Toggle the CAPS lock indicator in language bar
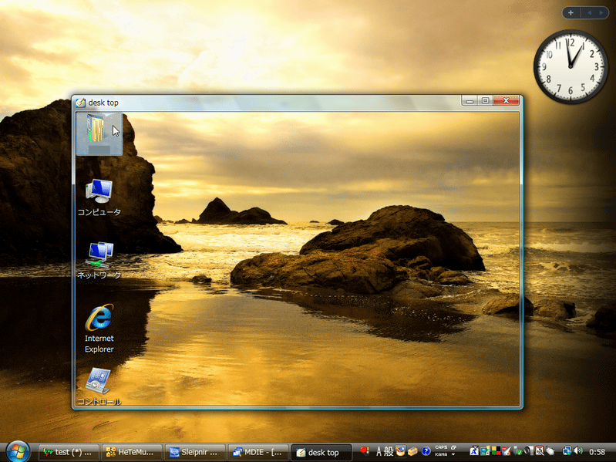The image size is (616, 462). (441, 447)
